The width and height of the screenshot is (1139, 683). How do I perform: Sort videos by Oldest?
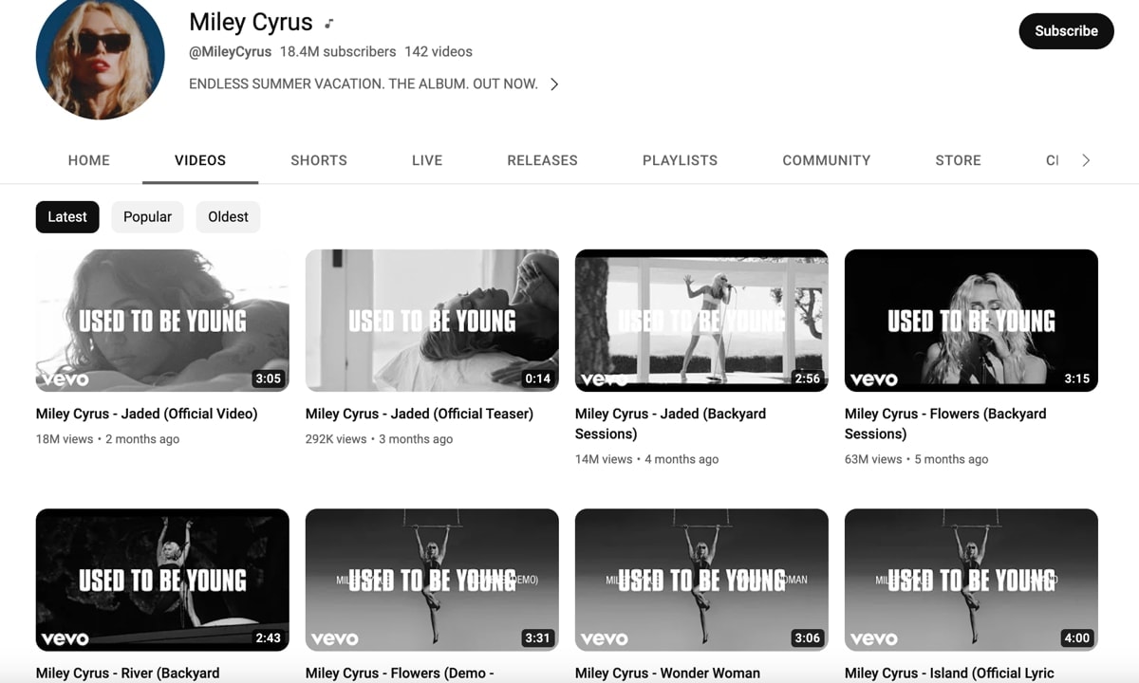click(x=228, y=217)
